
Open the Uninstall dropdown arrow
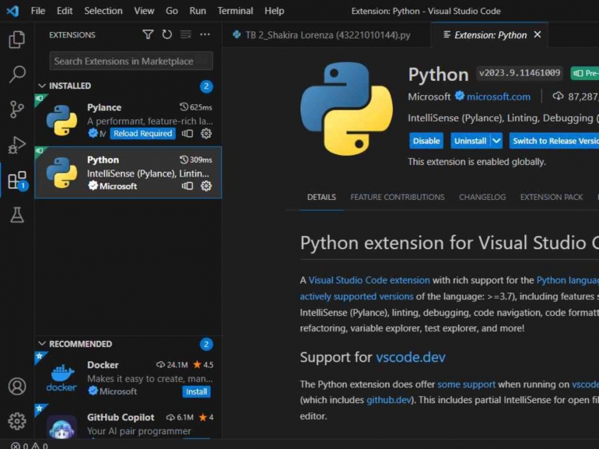point(496,141)
